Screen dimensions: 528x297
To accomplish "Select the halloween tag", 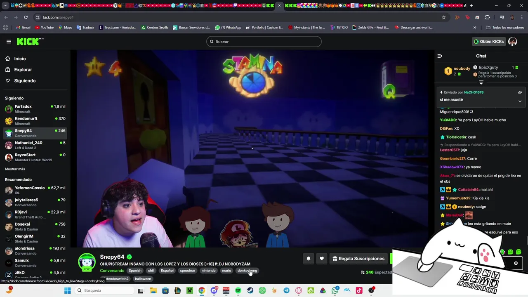I will click(x=143, y=279).
